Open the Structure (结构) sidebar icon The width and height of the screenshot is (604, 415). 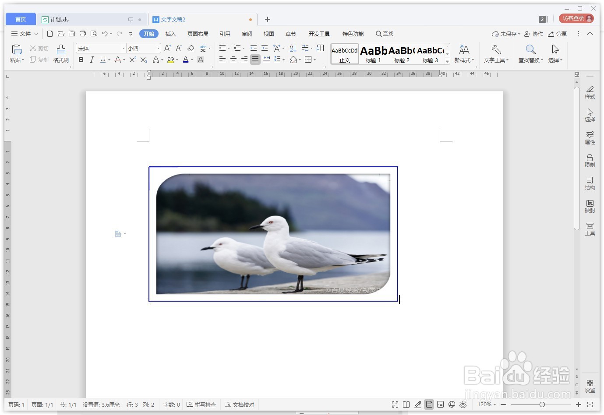click(590, 183)
